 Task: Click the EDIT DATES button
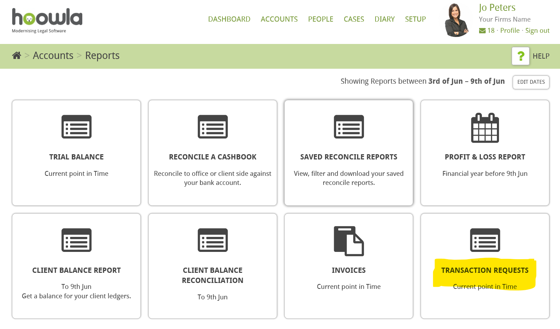(x=531, y=82)
